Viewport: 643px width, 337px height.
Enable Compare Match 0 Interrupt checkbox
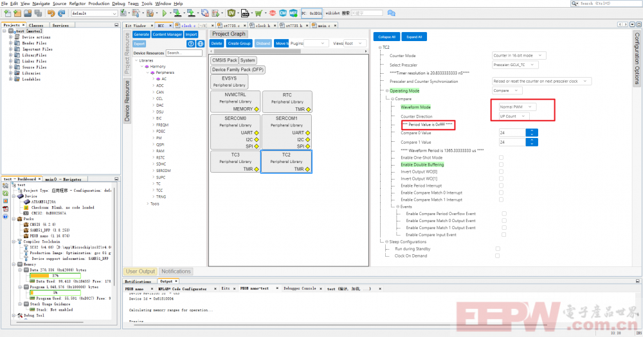501,193
